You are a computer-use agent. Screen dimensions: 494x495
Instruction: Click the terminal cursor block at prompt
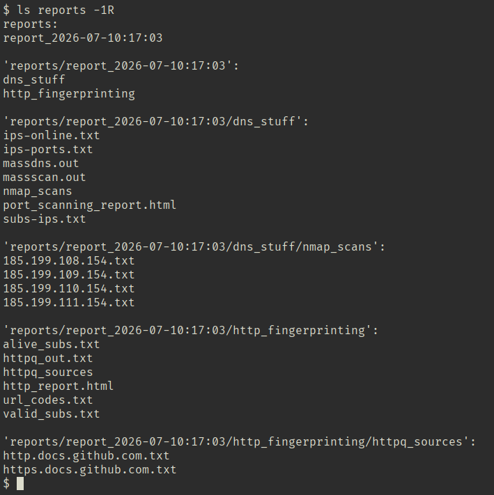pyautogui.click(x=20, y=484)
